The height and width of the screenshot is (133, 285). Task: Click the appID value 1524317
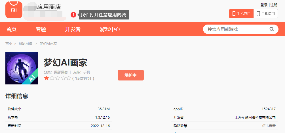point(269,109)
